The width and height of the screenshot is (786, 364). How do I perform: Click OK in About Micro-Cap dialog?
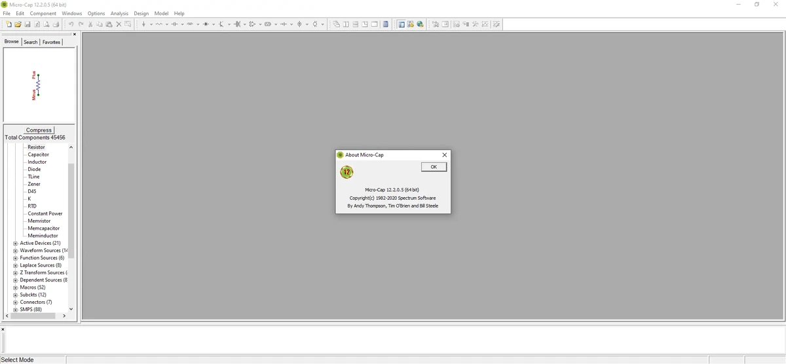(x=434, y=167)
